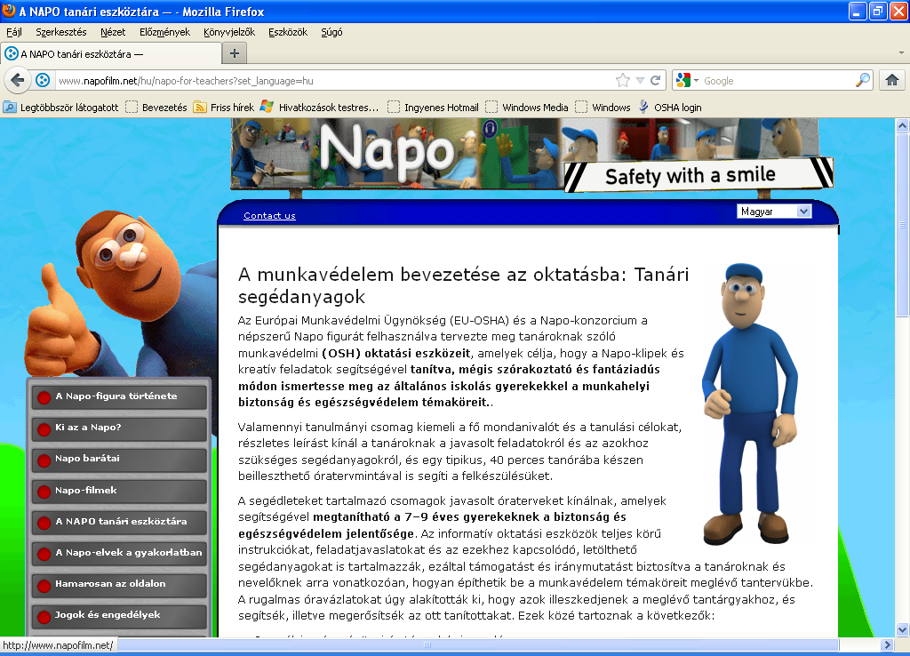910x656 pixels.
Task: Open A Napo-elvek a gyakorlatban page
Action: coord(119,553)
